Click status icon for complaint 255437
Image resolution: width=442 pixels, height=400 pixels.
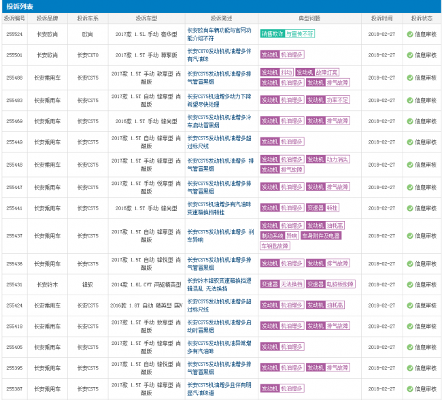tap(409, 236)
